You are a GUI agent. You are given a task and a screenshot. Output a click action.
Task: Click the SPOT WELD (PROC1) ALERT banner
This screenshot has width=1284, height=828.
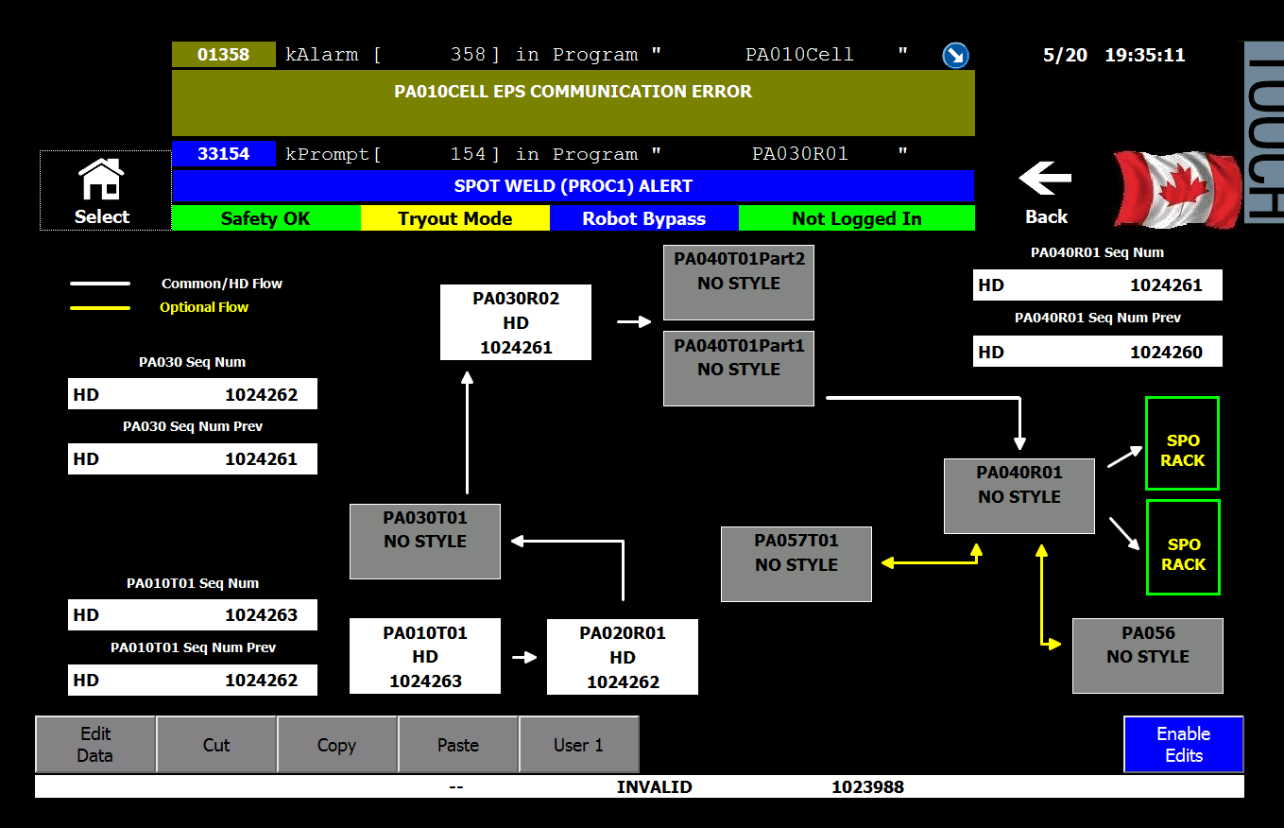[x=574, y=186]
